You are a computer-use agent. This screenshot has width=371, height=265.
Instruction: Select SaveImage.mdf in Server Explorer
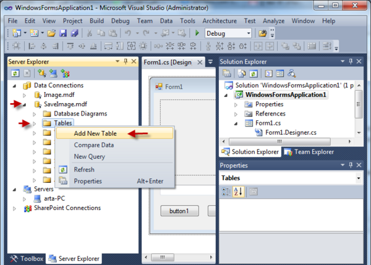[x=66, y=104]
